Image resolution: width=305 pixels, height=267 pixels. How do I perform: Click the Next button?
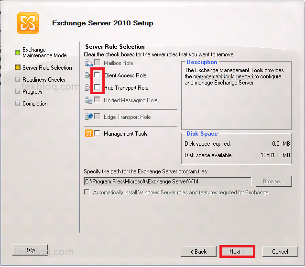click(237, 251)
